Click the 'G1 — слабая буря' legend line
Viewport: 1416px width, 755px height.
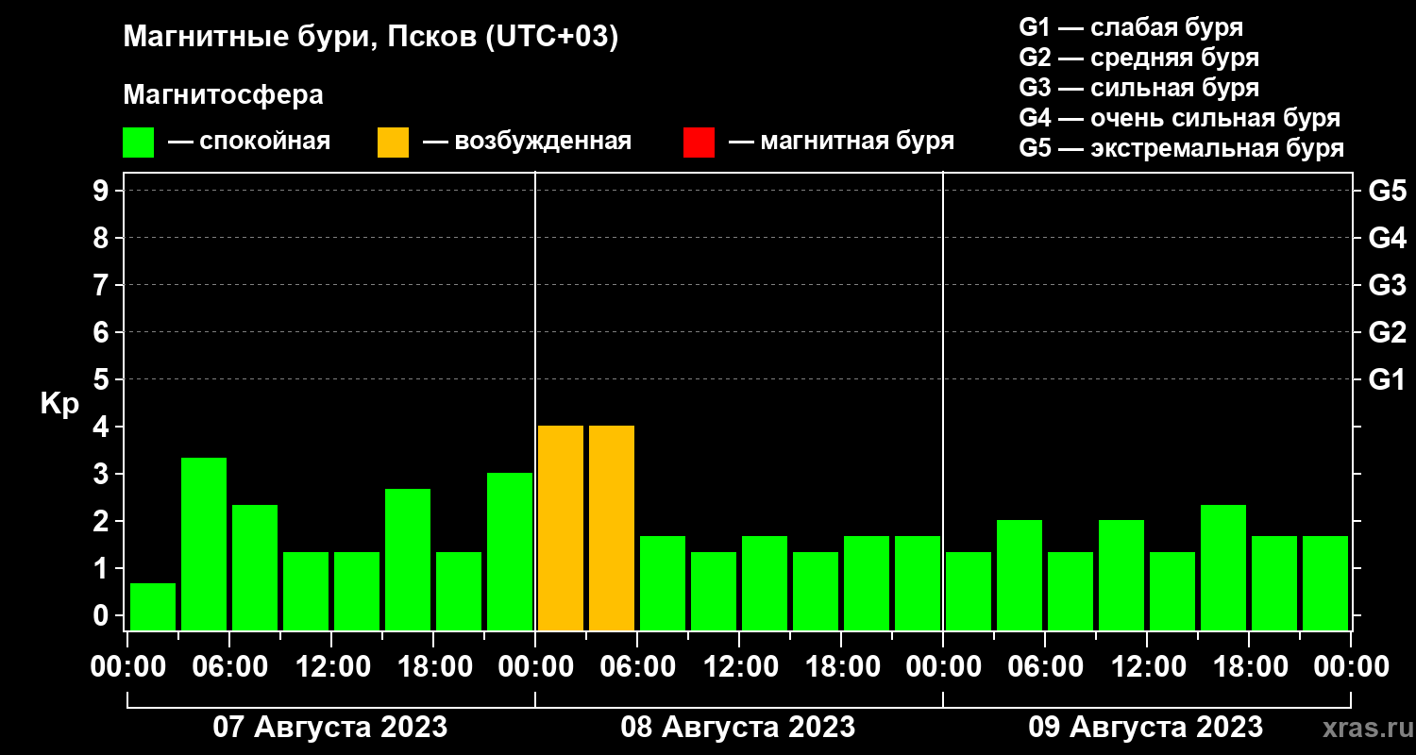point(1131,27)
